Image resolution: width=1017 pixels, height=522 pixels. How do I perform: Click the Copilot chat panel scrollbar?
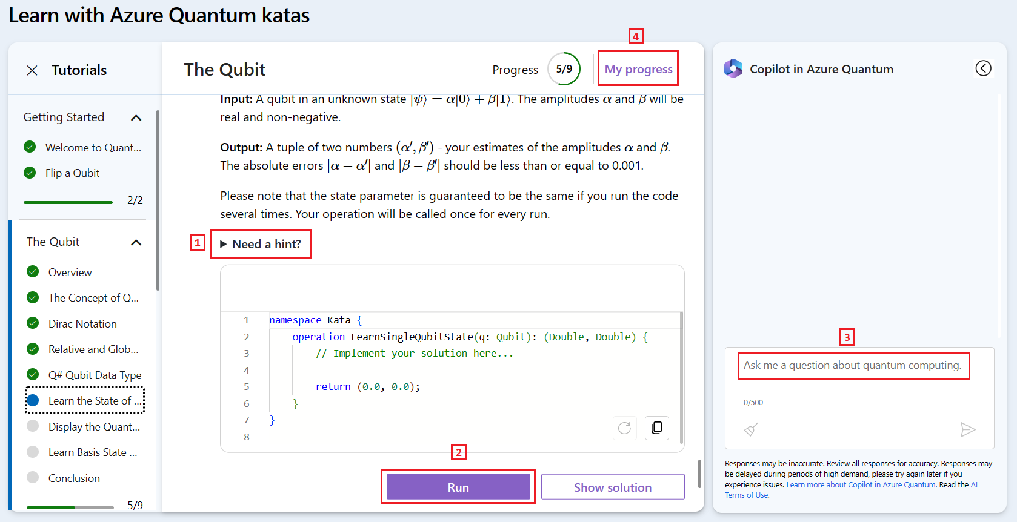click(x=998, y=216)
